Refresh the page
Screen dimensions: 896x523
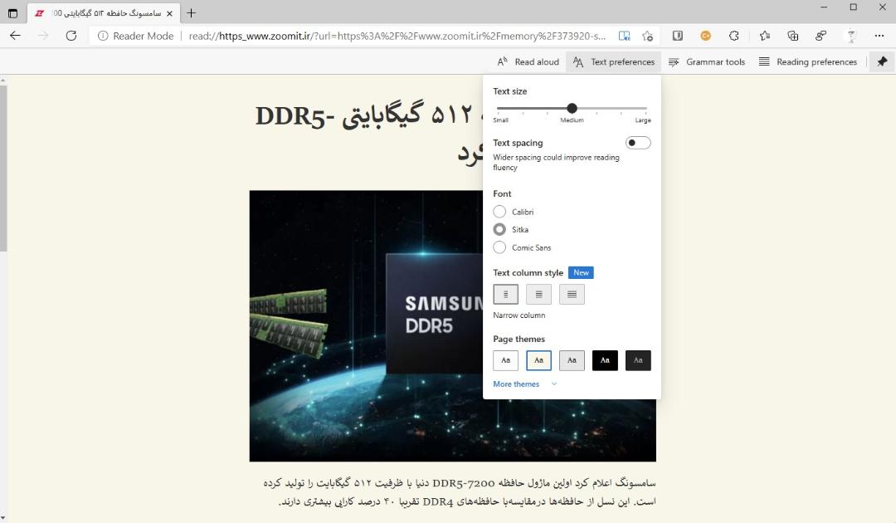[71, 36]
